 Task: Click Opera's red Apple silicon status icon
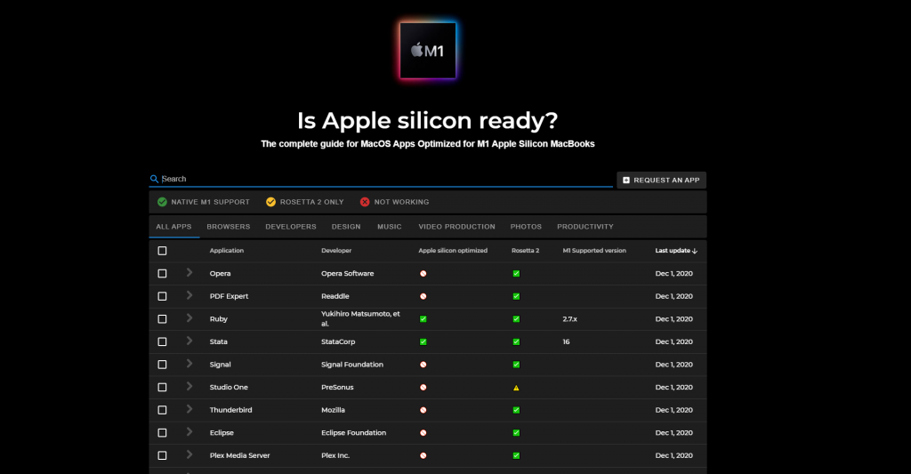coord(423,274)
